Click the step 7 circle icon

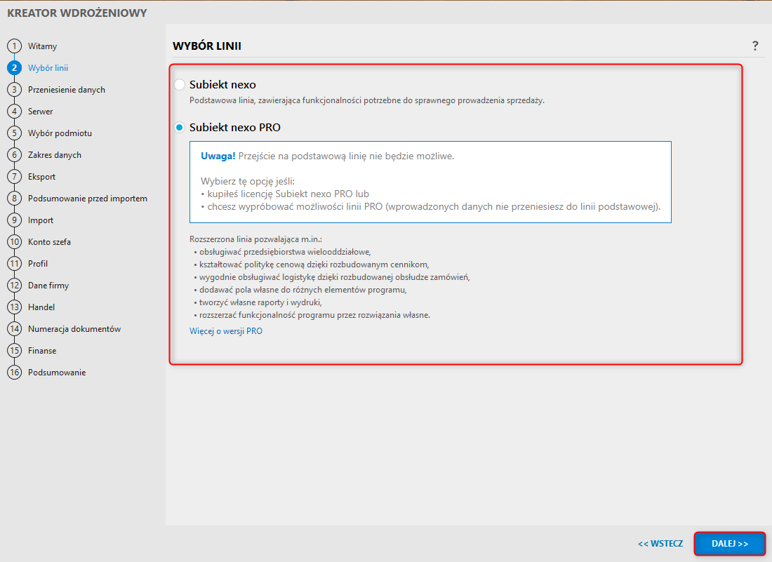(x=14, y=177)
